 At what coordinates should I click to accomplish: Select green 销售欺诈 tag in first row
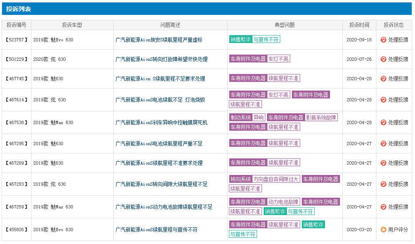tap(240, 39)
